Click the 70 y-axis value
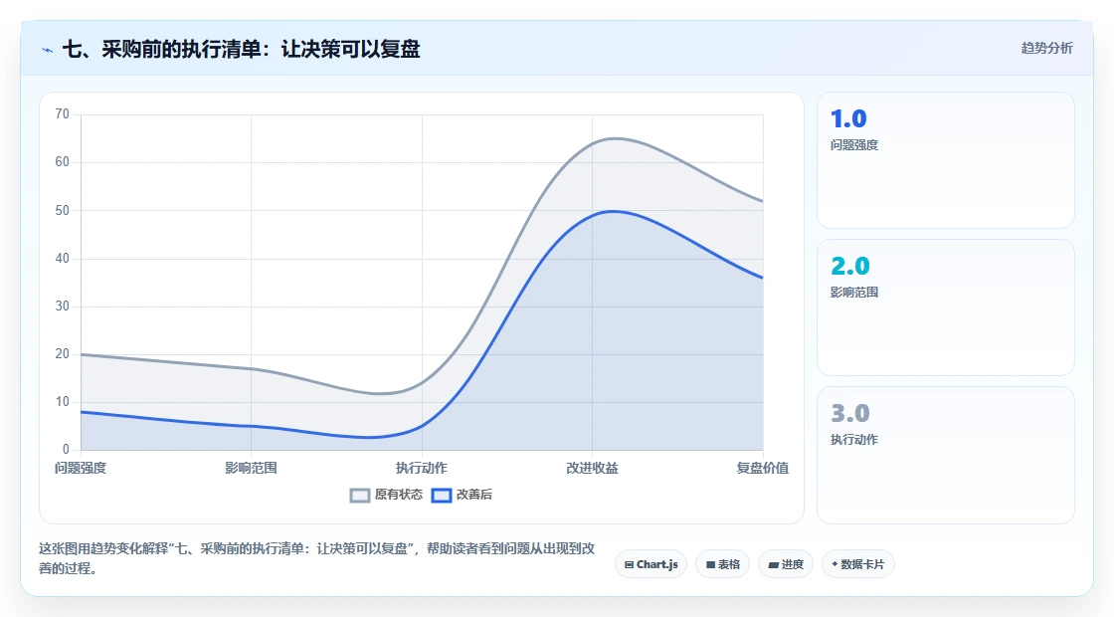1114x617 pixels. coord(63,114)
